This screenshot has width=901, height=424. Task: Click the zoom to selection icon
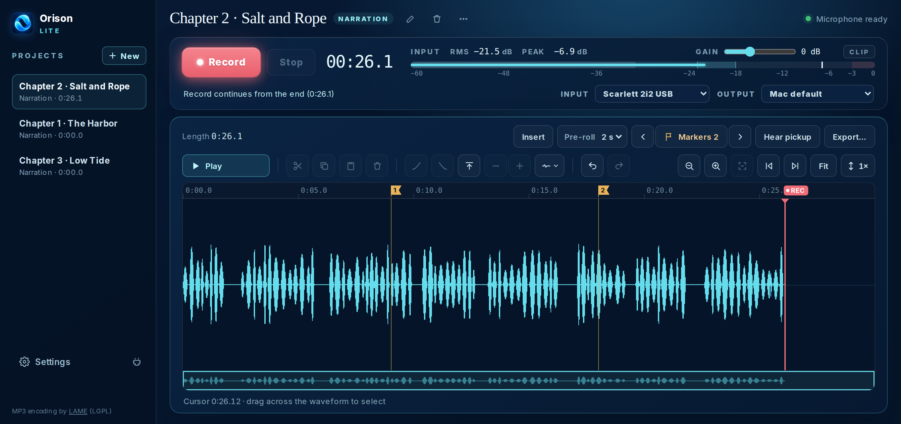click(x=742, y=166)
